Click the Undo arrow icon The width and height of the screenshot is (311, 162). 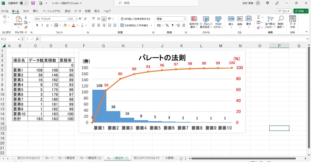tap(5, 17)
